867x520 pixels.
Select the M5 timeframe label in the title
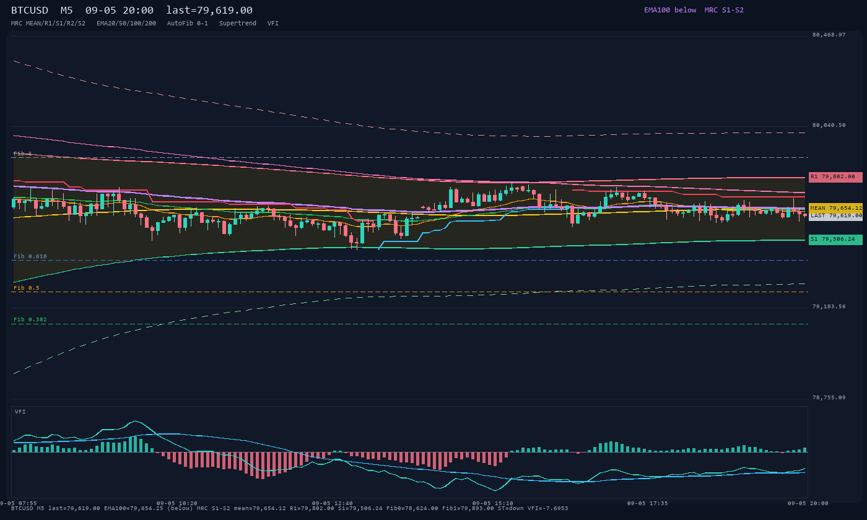pos(67,10)
